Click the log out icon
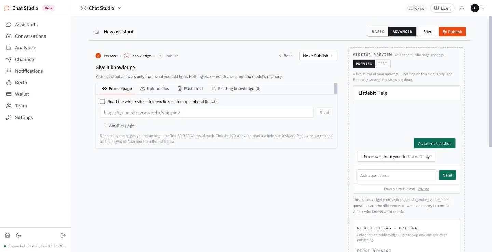The width and height of the screenshot is (492, 252). (63, 235)
